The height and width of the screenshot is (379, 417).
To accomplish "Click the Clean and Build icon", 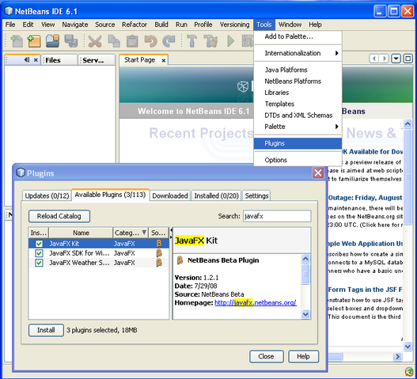I will point(210,41).
